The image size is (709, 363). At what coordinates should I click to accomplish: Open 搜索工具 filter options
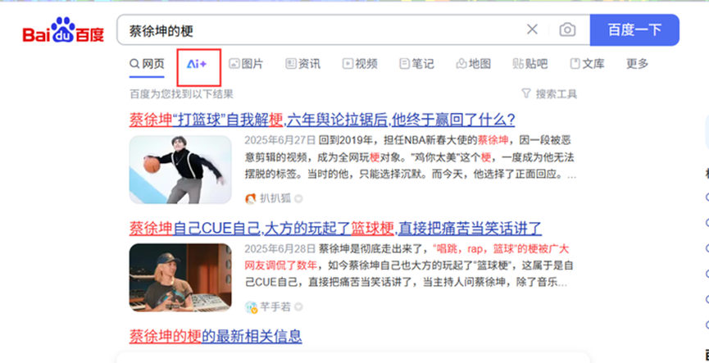point(549,94)
